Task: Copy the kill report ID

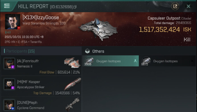Action: coord(75,7)
